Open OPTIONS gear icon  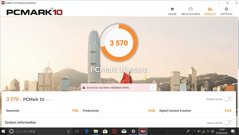click(x=226, y=9)
